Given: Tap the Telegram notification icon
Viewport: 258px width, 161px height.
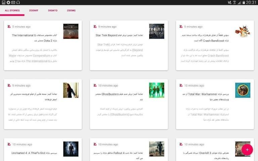Looking at the screenshot, I should coord(8,2).
